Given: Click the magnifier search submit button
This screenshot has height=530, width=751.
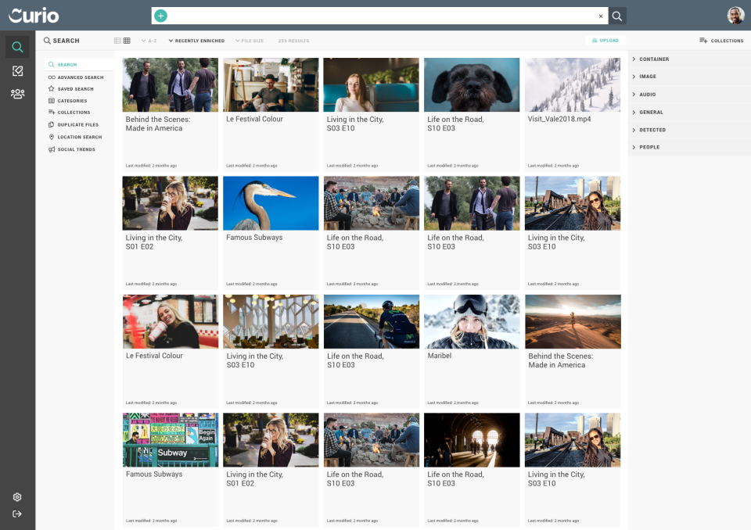Looking at the screenshot, I should 617,16.
